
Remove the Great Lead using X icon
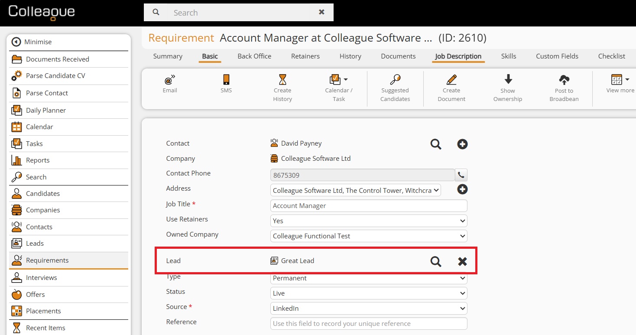click(x=462, y=261)
